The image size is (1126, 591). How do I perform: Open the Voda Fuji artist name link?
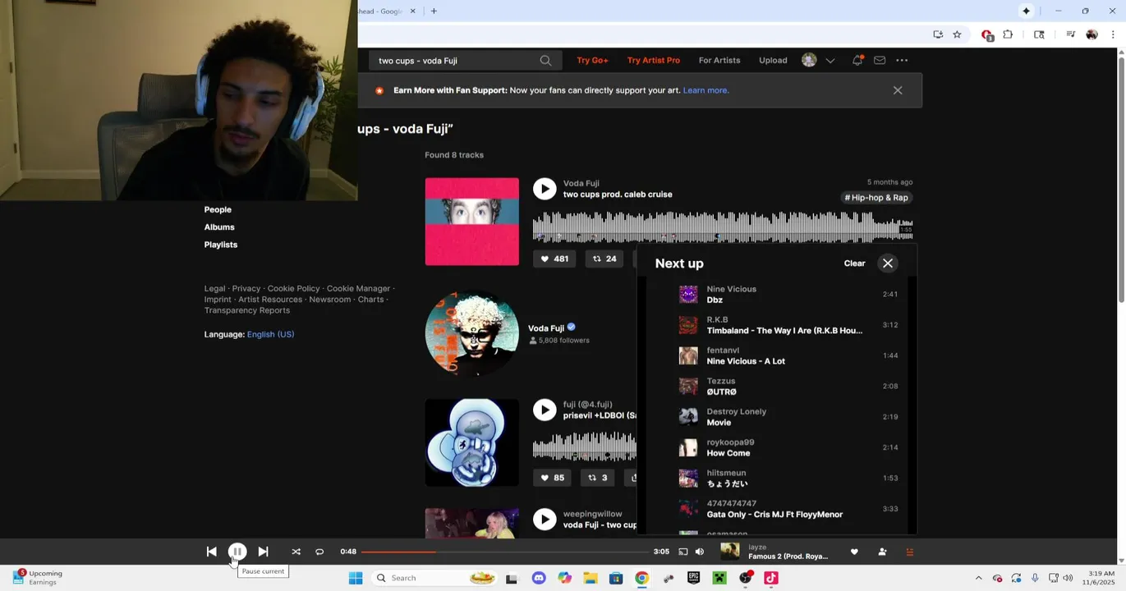click(546, 328)
